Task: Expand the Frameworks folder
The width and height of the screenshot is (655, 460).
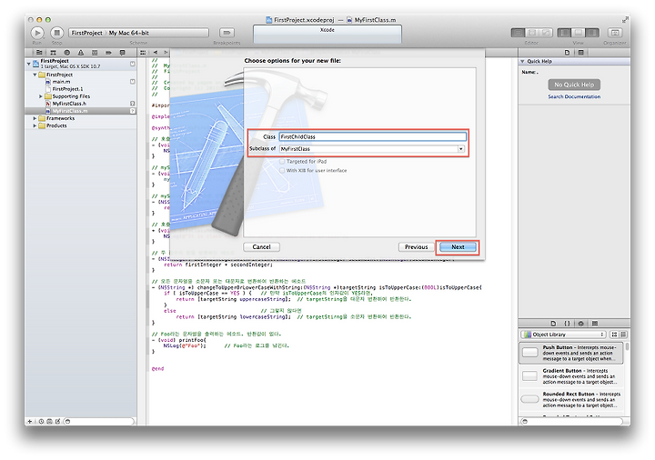Action: [x=35, y=118]
